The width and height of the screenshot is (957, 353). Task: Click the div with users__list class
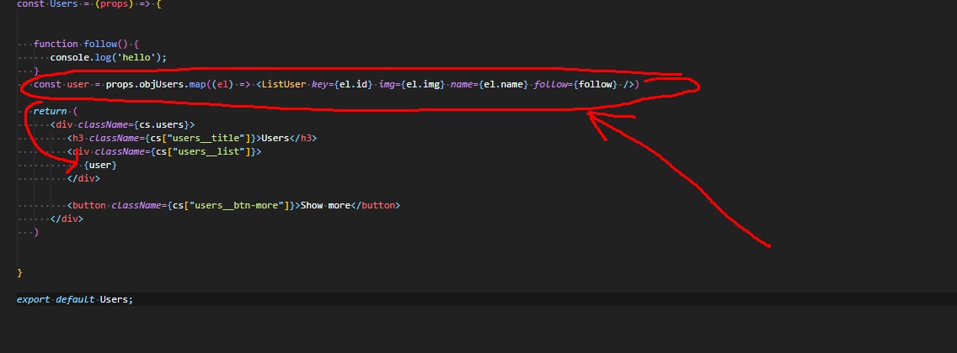(x=164, y=151)
